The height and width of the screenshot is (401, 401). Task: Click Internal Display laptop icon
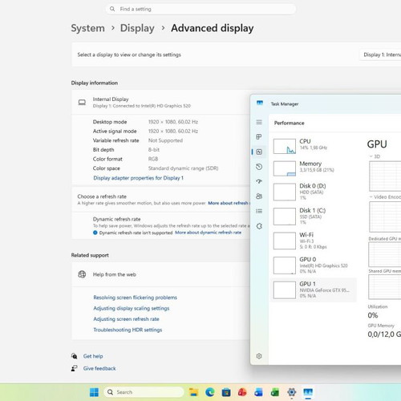pos(82,103)
